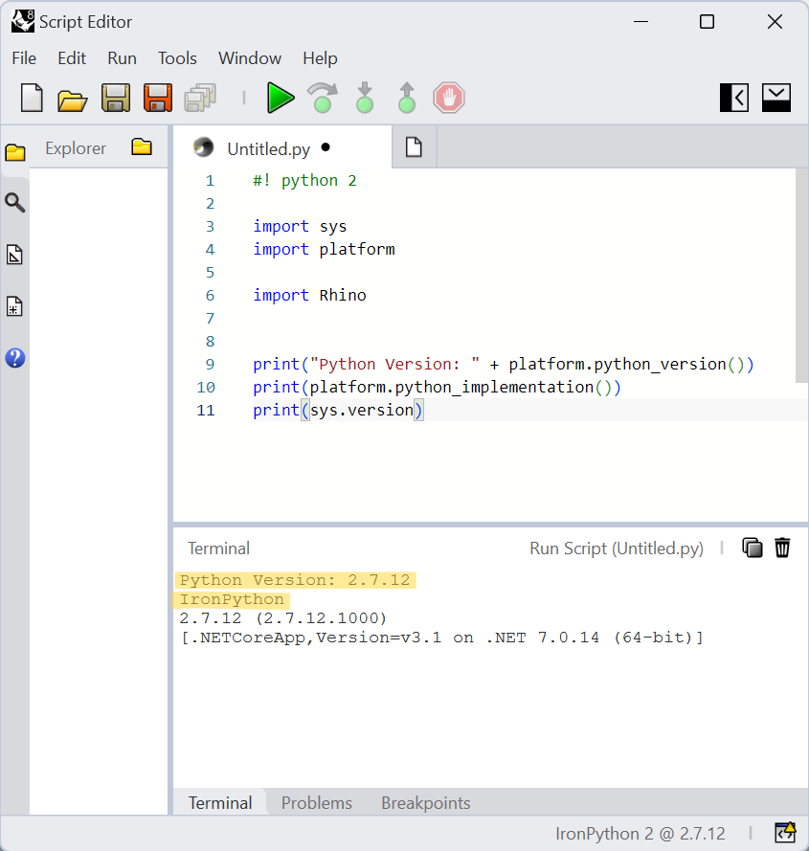Switch to the Problems tab
This screenshot has height=851, width=809.
coord(316,803)
